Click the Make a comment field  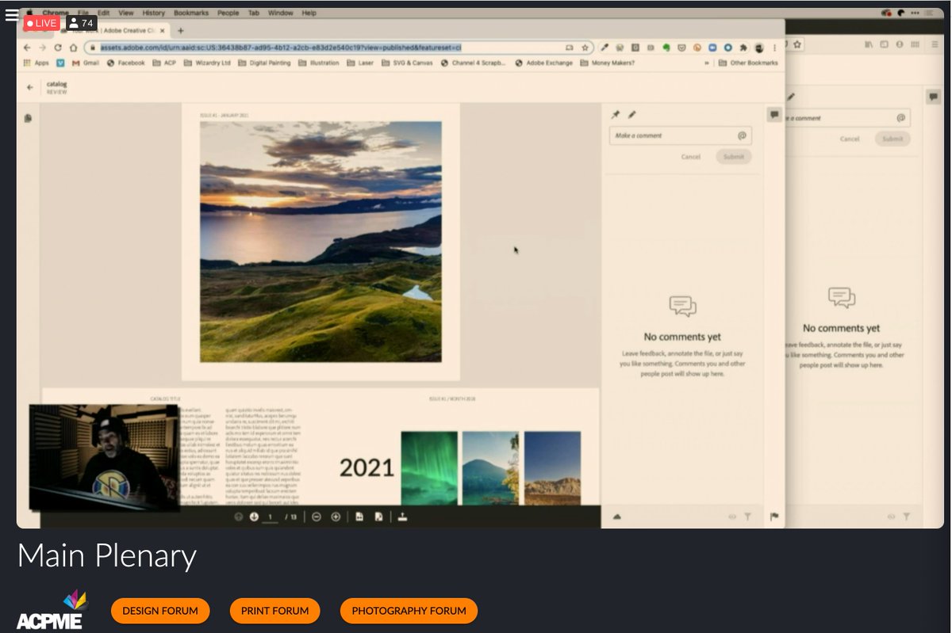[680, 135]
